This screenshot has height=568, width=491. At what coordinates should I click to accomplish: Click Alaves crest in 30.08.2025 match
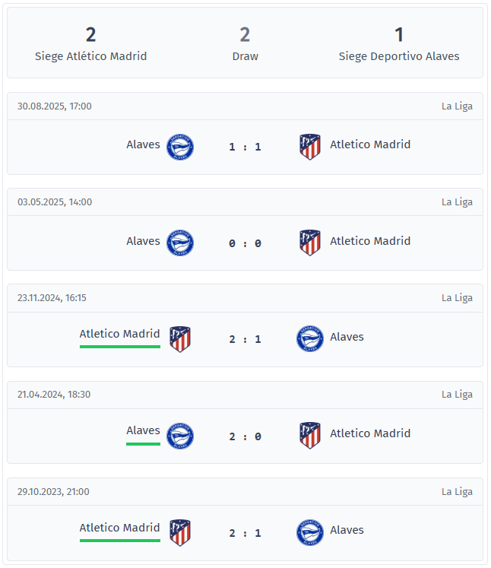(x=180, y=147)
